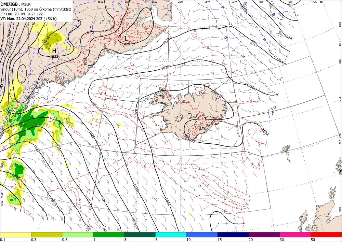Click the navy 15–20 legend swatch

(233, 234)
